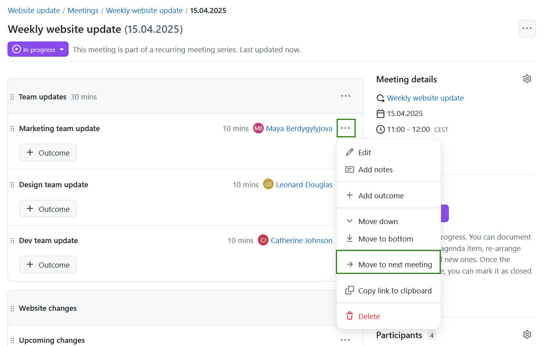543x346 pixels.
Task: Open the Weekly website update series link
Action: pos(425,98)
